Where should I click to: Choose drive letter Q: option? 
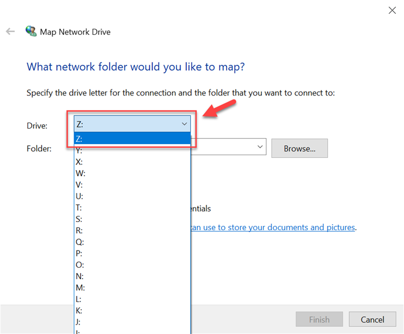[132, 242]
